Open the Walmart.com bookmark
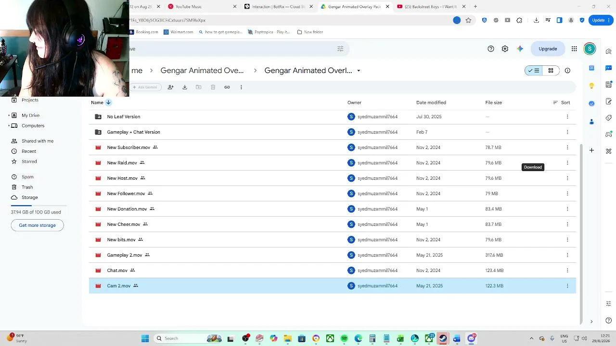The height and width of the screenshot is (346, 616). tap(178, 32)
